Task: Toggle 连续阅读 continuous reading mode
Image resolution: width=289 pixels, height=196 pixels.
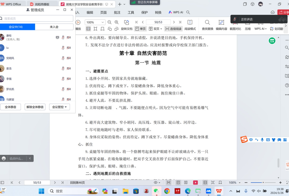Action: [173, 29]
